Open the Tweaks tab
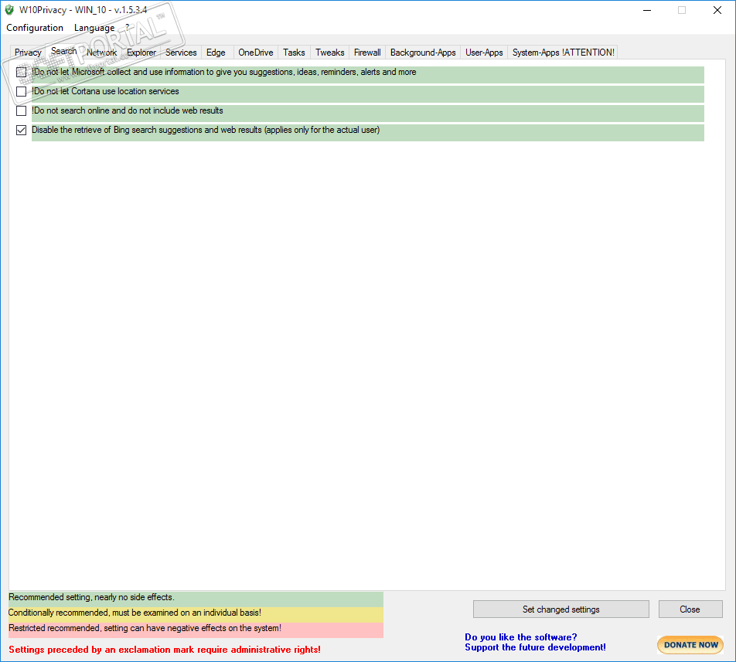The width and height of the screenshot is (736, 662). tap(329, 53)
